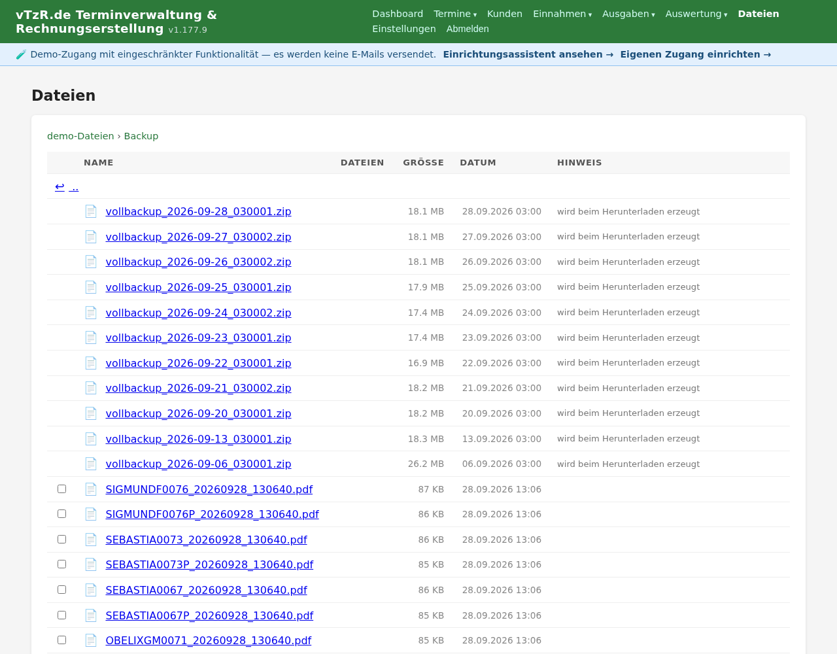837x654 pixels.
Task: Navigate to demo-Dateien in the breadcrumb
Action: [x=80, y=136]
